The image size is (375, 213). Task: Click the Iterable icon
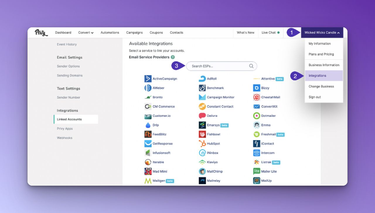click(148, 162)
